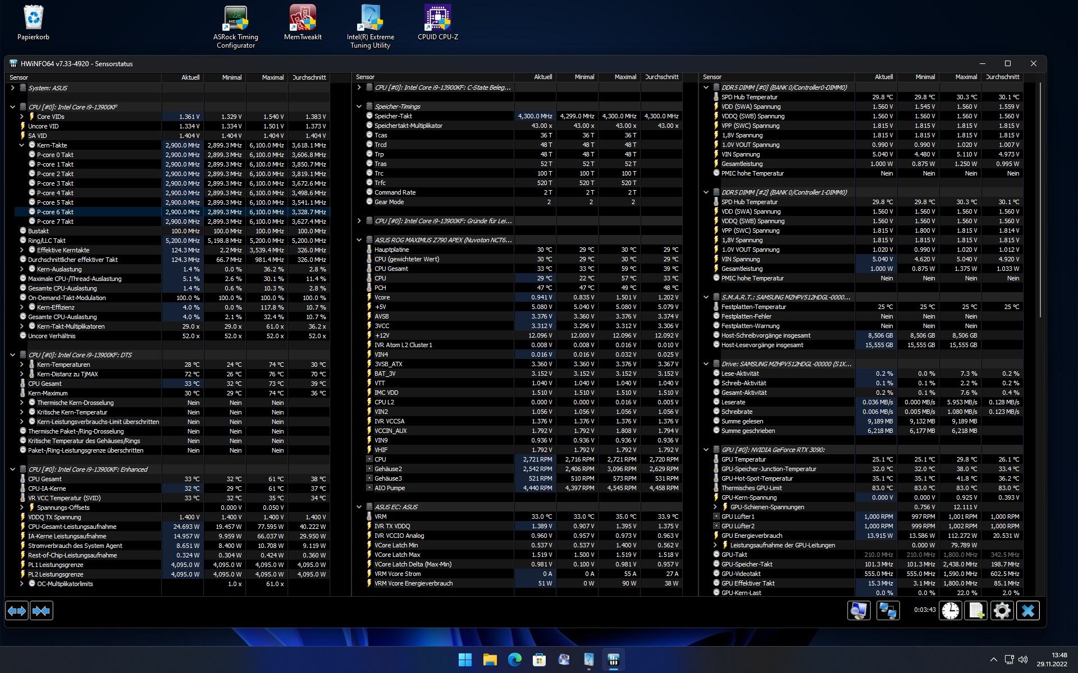
Task: Launch MemTweakIt desktop shortcut
Action: 303,24
